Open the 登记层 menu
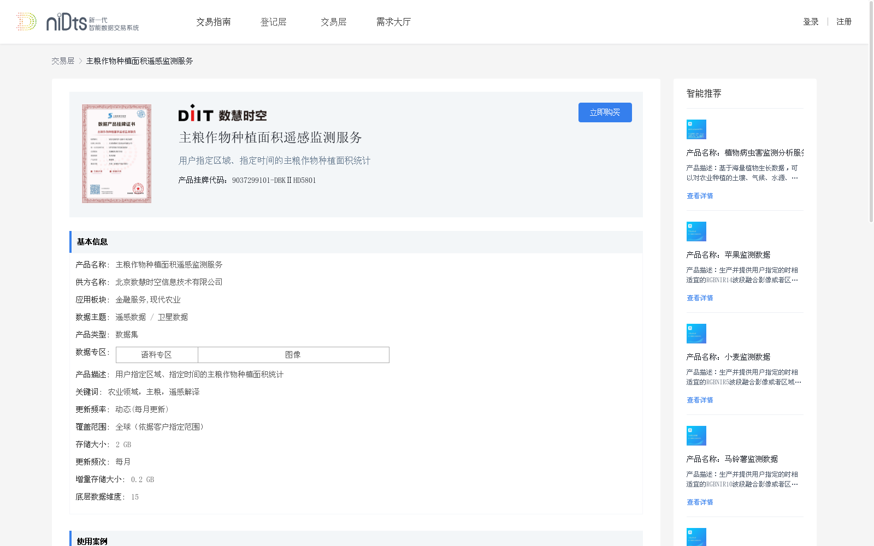Screen dimensions: 874x546 tap(274, 22)
